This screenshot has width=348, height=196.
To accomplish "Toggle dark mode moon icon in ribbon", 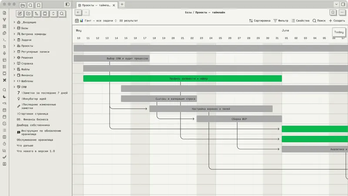I will coord(4,97).
